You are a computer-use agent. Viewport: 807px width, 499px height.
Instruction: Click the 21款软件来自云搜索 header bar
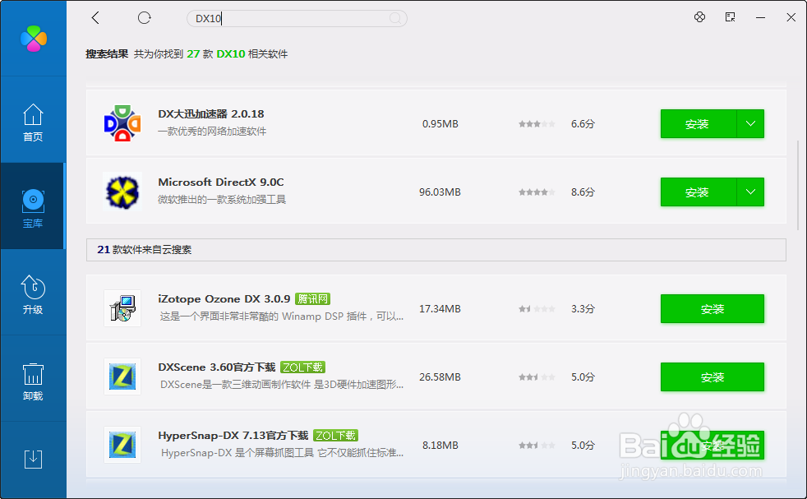(436, 250)
